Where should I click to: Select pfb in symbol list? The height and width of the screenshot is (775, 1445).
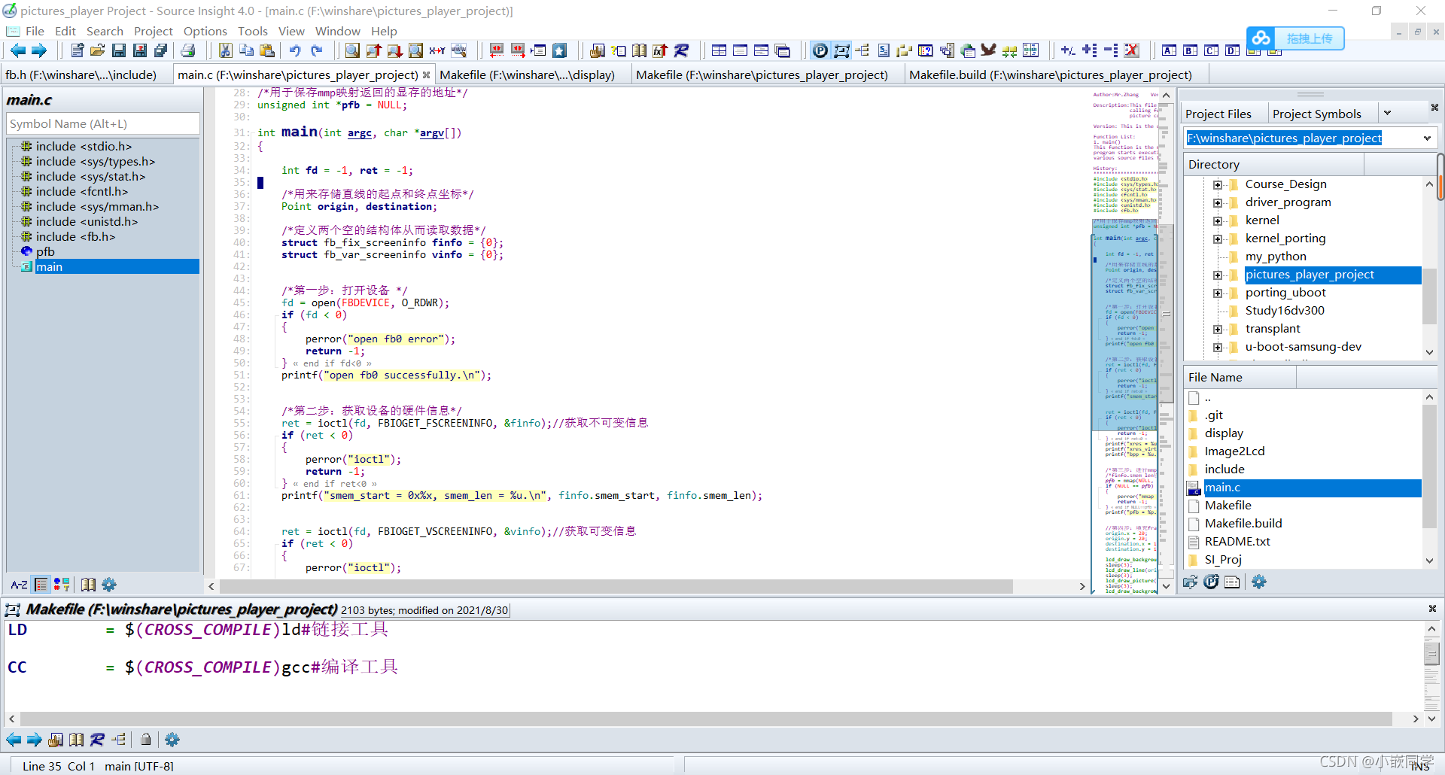point(45,251)
